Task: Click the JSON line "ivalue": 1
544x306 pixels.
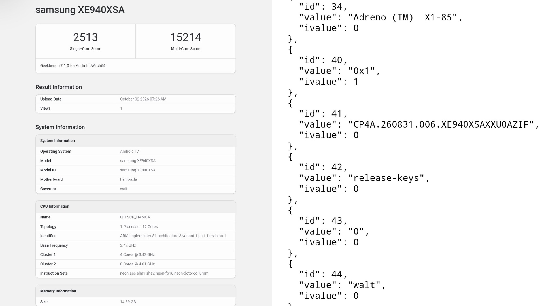Action: [329, 82]
